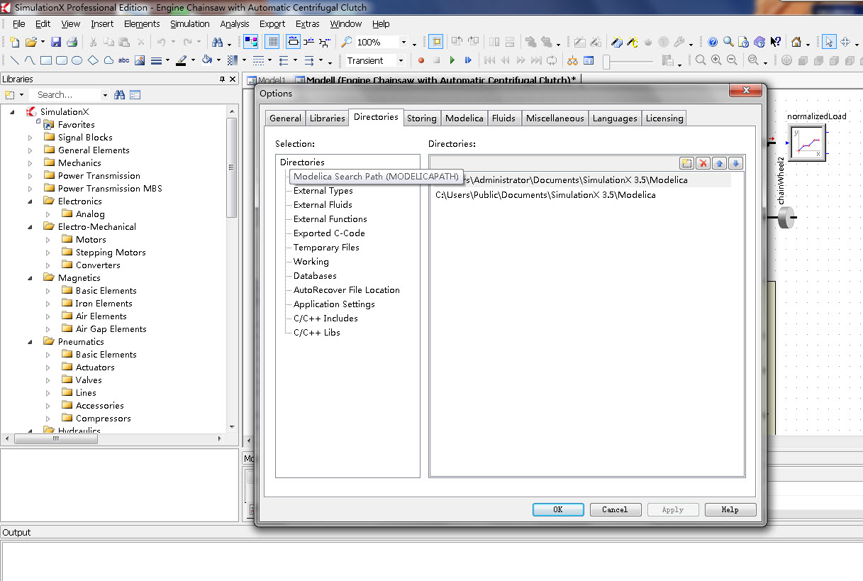Click the Insert Picture tool icon

point(140,60)
